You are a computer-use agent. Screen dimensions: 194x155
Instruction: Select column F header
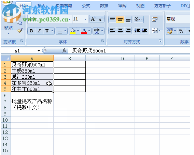(x=171, y=59)
